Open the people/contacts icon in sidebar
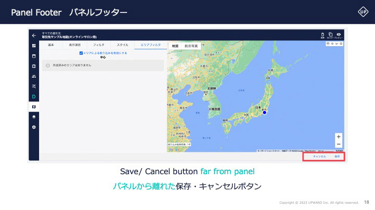 34,76
